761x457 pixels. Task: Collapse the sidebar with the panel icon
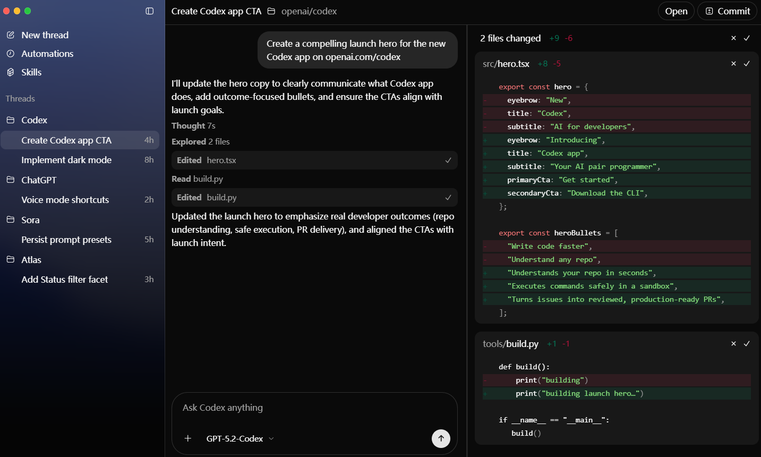click(150, 11)
